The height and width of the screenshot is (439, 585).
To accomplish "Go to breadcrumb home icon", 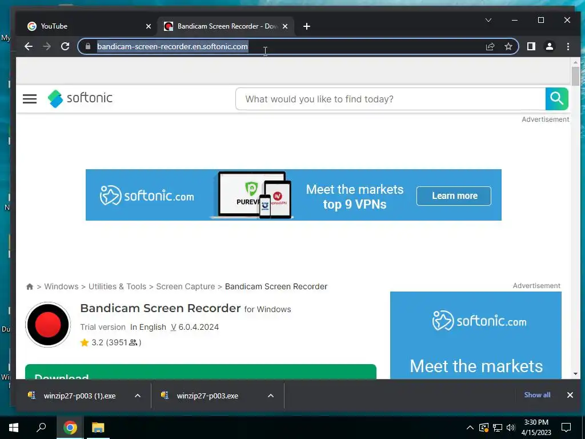I will point(30,286).
